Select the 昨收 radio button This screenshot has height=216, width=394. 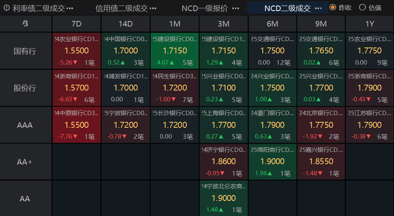(x=333, y=8)
